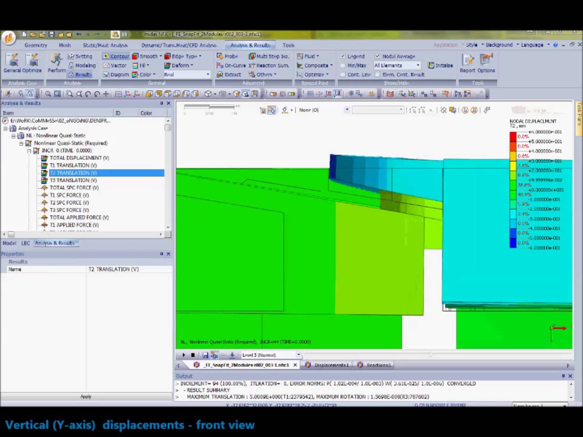The width and height of the screenshot is (583, 437).
Task: Click the Results button in Analysis group
Action: coord(80,75)
